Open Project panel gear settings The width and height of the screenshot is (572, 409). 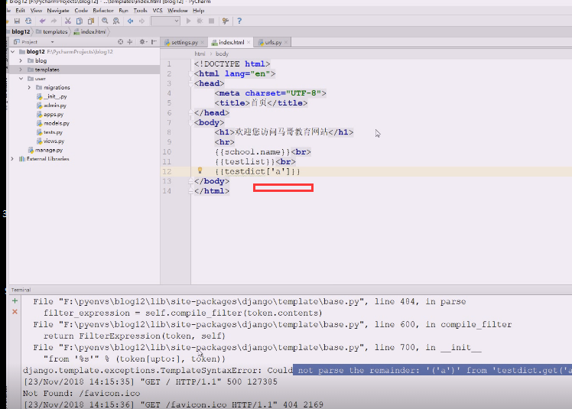[x=143, y=42]
